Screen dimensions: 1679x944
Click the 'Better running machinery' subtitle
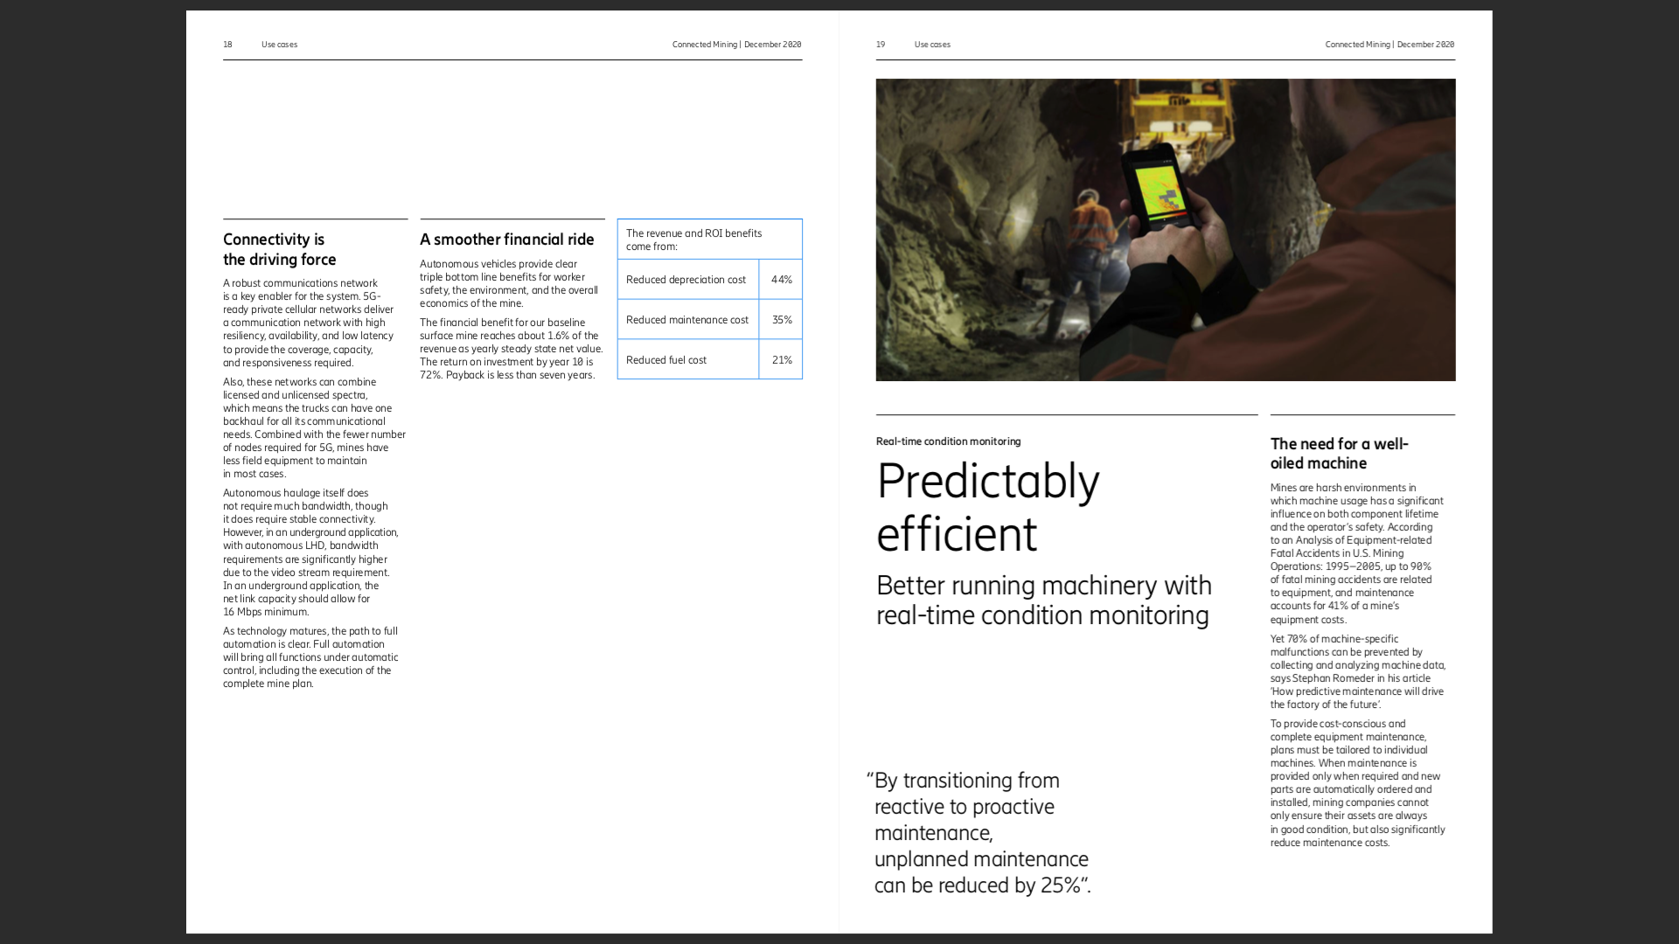(1044, 600)
